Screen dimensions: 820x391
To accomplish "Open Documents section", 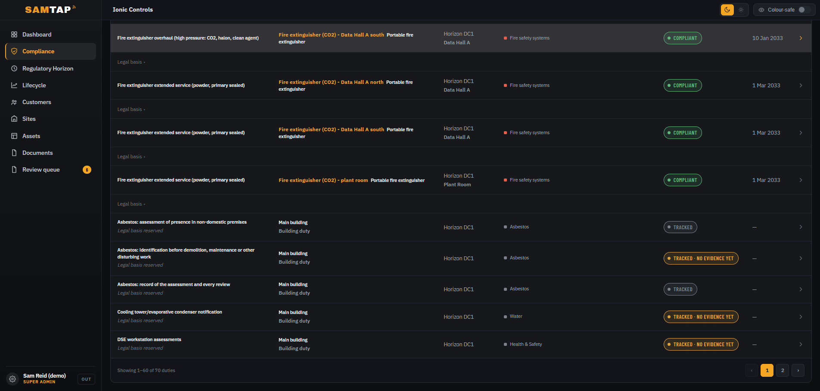I will (x=50, y=153).
